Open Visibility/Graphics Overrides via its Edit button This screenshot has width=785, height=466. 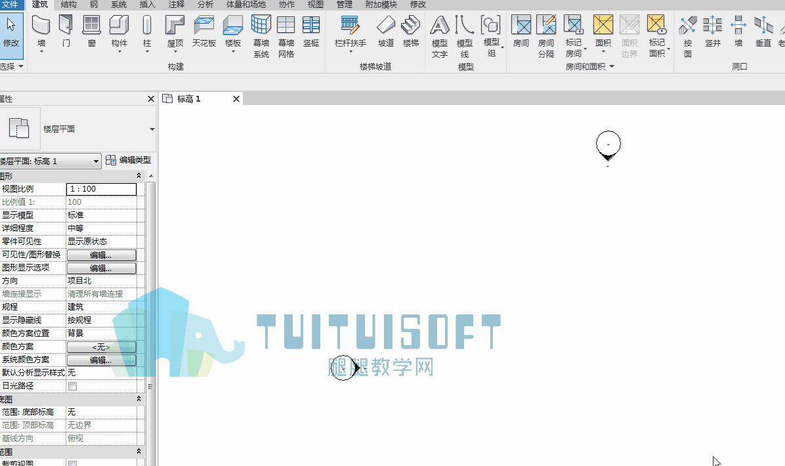click(101, 255)
